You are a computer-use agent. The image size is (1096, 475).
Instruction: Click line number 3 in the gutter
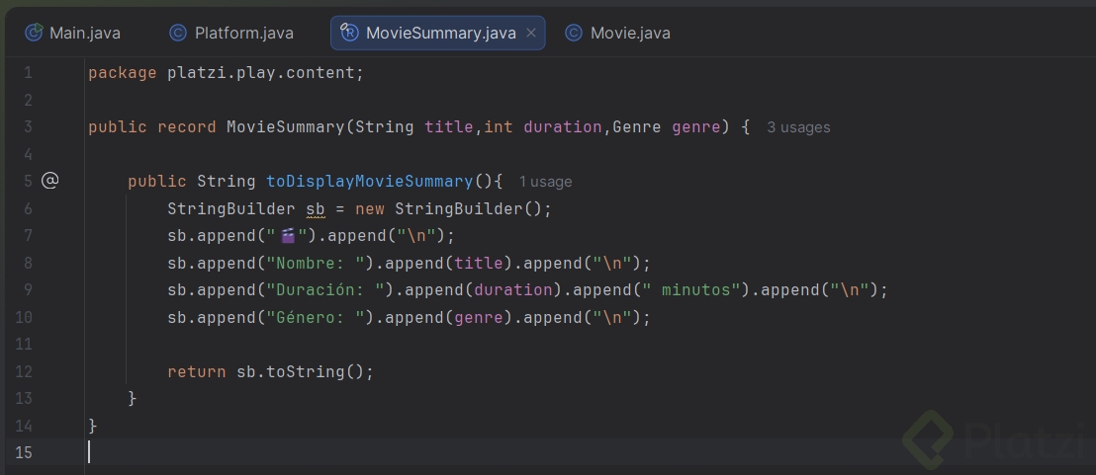[x=27, y=126]
